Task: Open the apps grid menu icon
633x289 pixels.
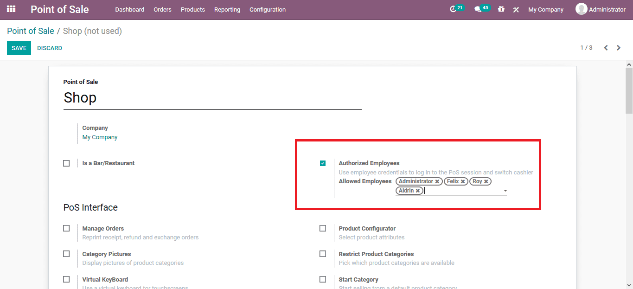Action: pyautogui.click(x=11, y=9)
